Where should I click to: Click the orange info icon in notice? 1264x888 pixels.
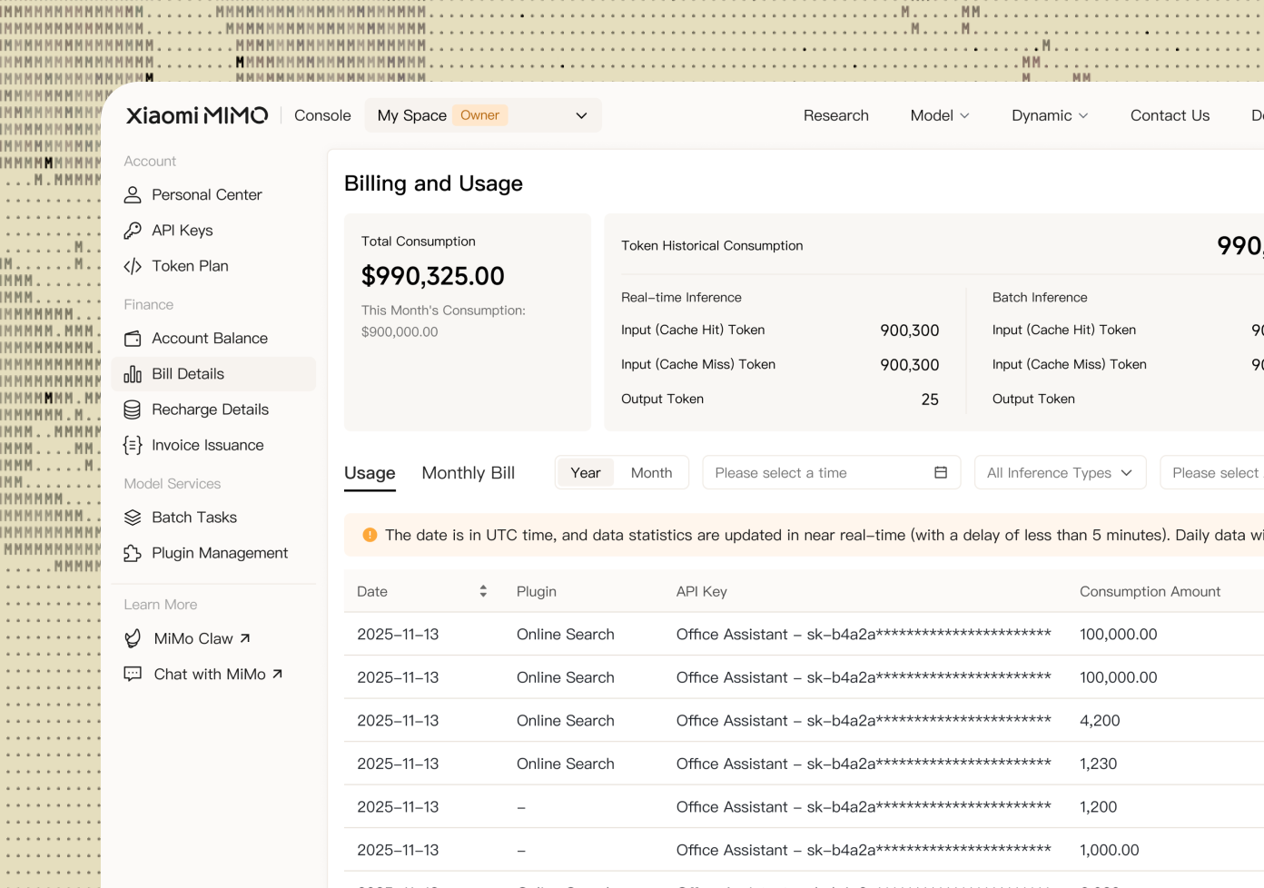[370, 535]
